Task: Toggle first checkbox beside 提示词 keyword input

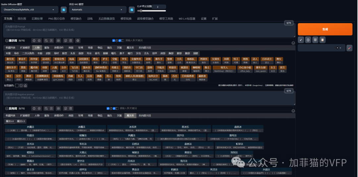Action: (114, 41)
